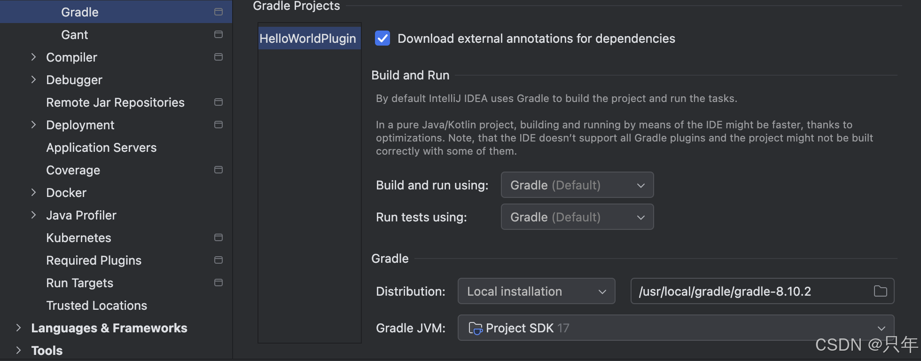Screen dimensions: 921x361
Task: Expand the Compiler tree node
Action: coord(33,57)
